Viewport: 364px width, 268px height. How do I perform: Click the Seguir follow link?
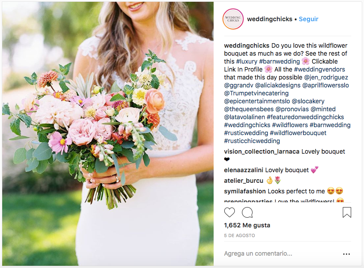tap(308, 19)
